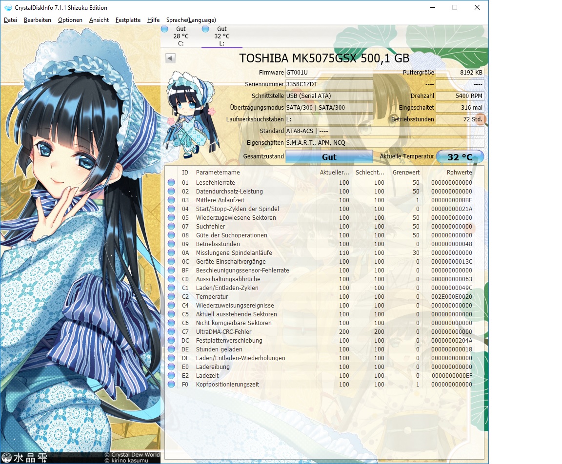Click status icon for Festplattenverschiebung row
The height and width of the screenshot is (464, 562).
(x=171, y=341)
